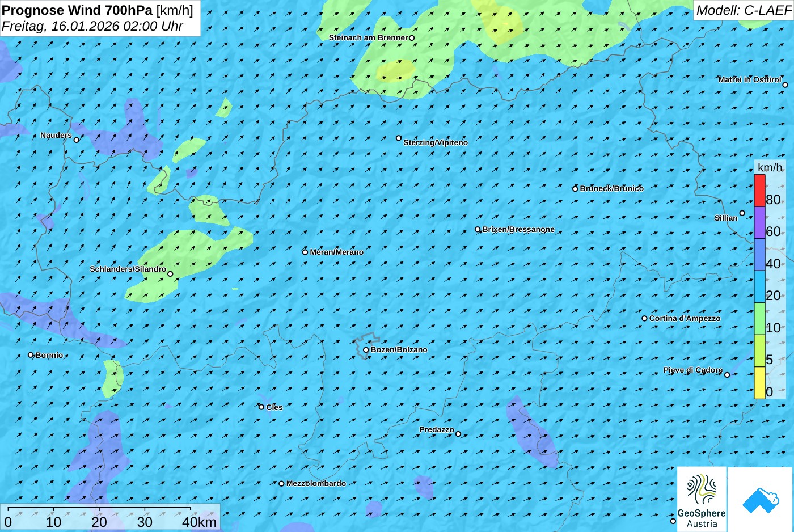Click the 'Pieve di Cadore' place name
794x532 pixels.
pos(693,370)
